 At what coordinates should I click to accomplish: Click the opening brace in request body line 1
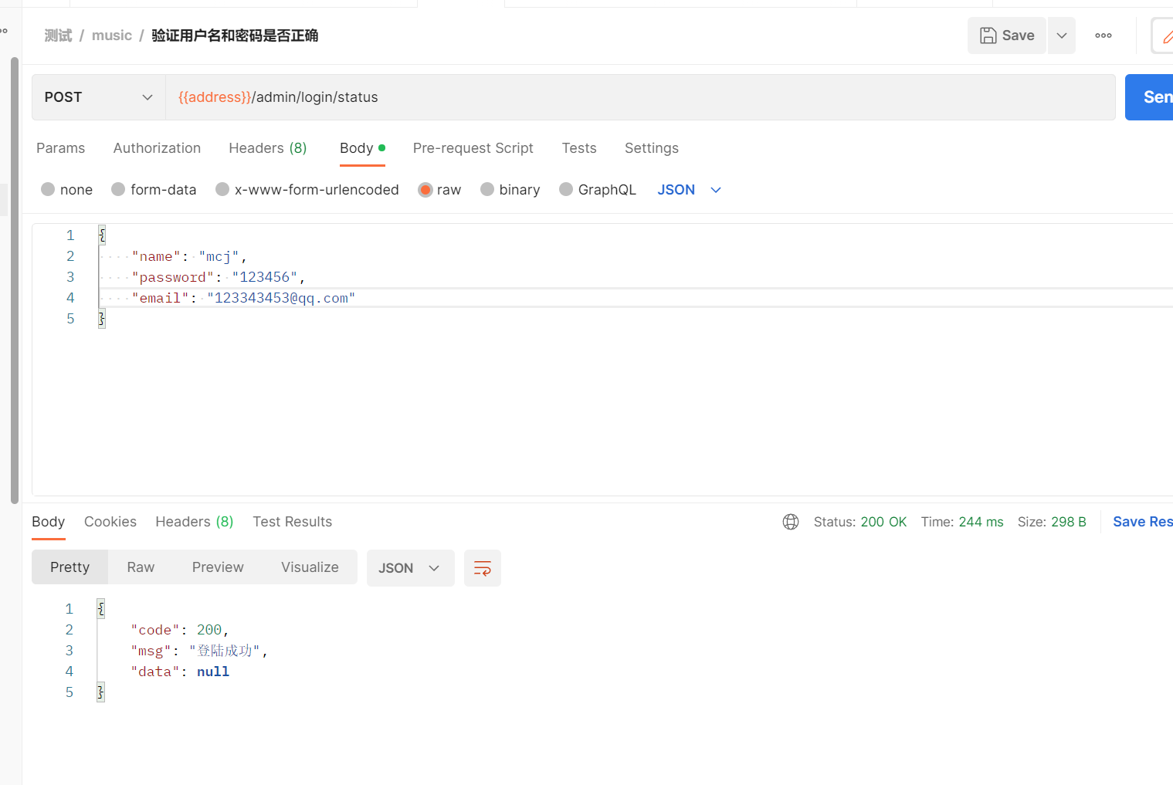tap(102, 235)
